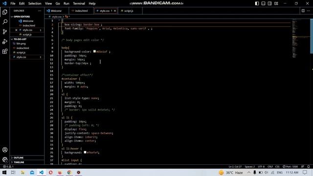
Task: Click style.css in the breadcrumb
Action: click(x=57, y=17)
